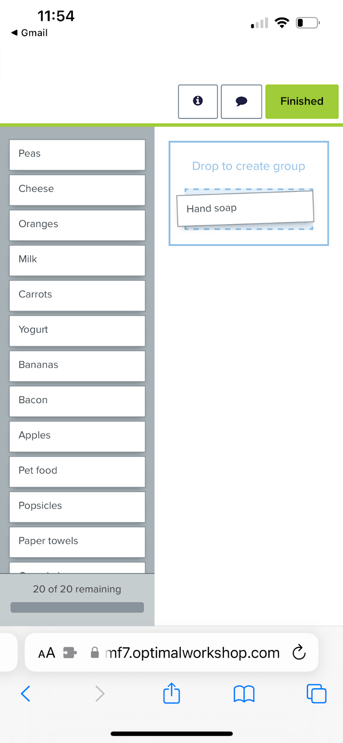Open the comment speech bubble icon
The height and width of the screenshot is (743, 343).
tap(241, 101)
